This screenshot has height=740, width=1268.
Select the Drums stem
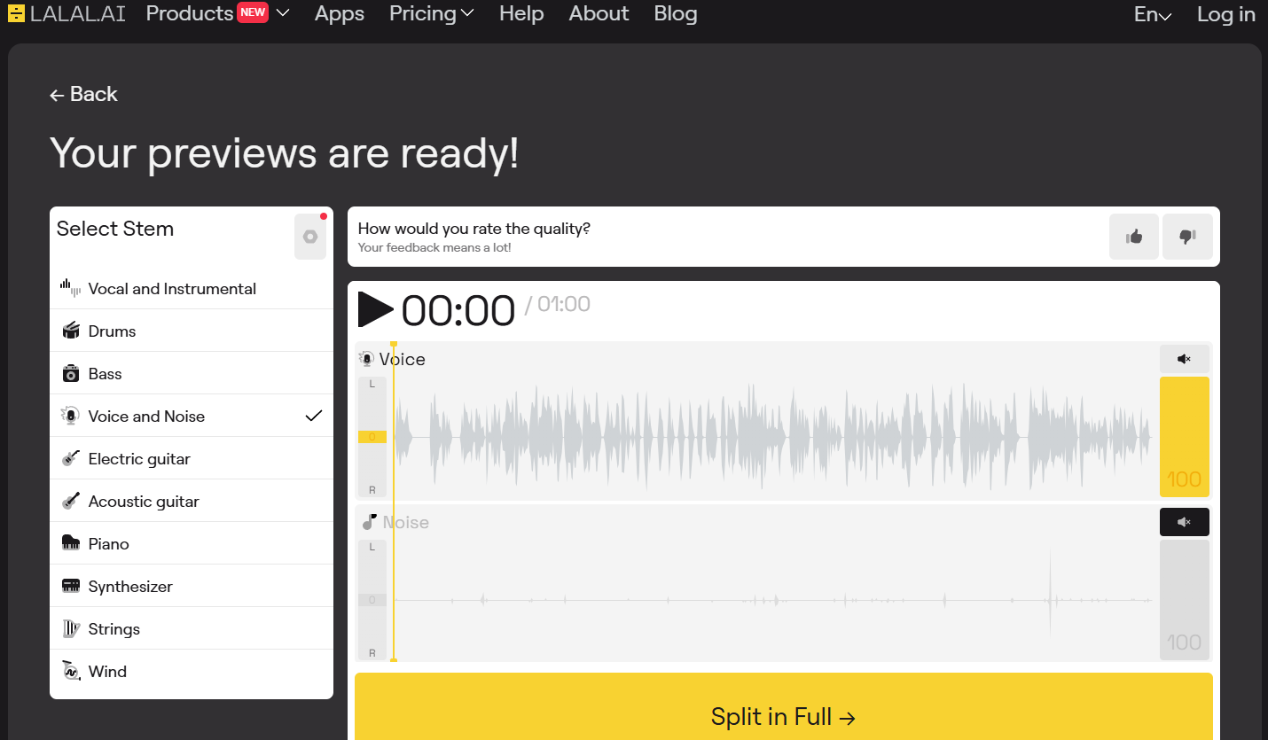coord(192,331)
